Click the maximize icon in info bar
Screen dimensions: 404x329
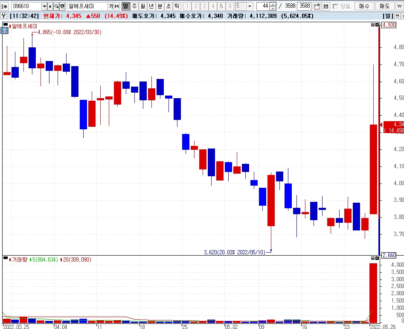397,16
